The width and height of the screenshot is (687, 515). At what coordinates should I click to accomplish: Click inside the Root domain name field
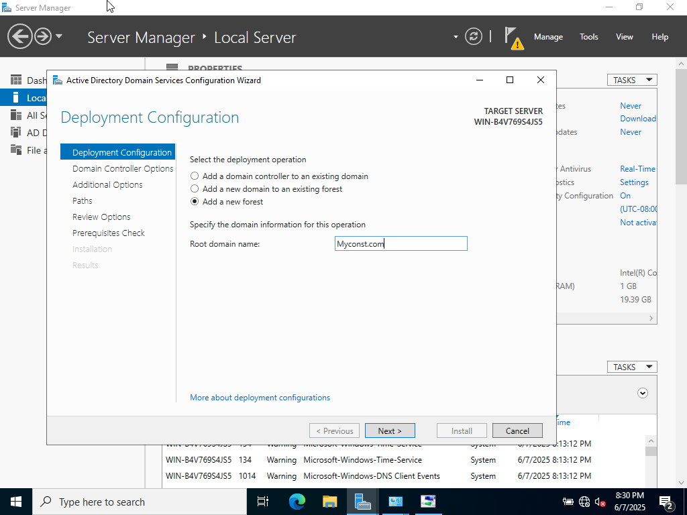click(401, 243)
